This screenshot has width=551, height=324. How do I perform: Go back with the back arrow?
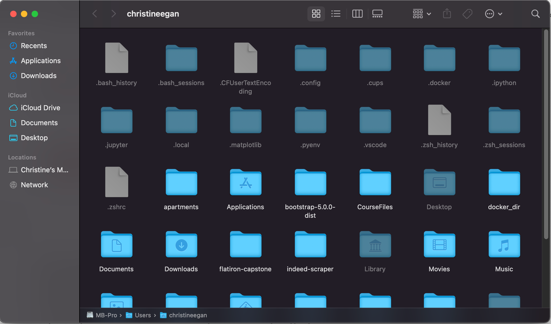click(95, 14)
